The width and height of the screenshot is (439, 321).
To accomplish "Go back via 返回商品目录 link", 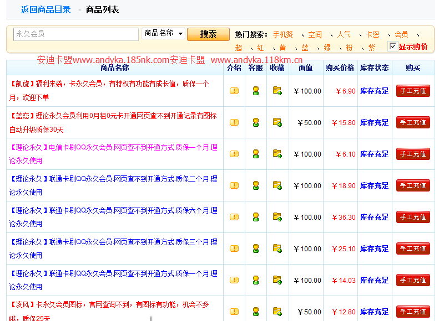I will point(46,10).
